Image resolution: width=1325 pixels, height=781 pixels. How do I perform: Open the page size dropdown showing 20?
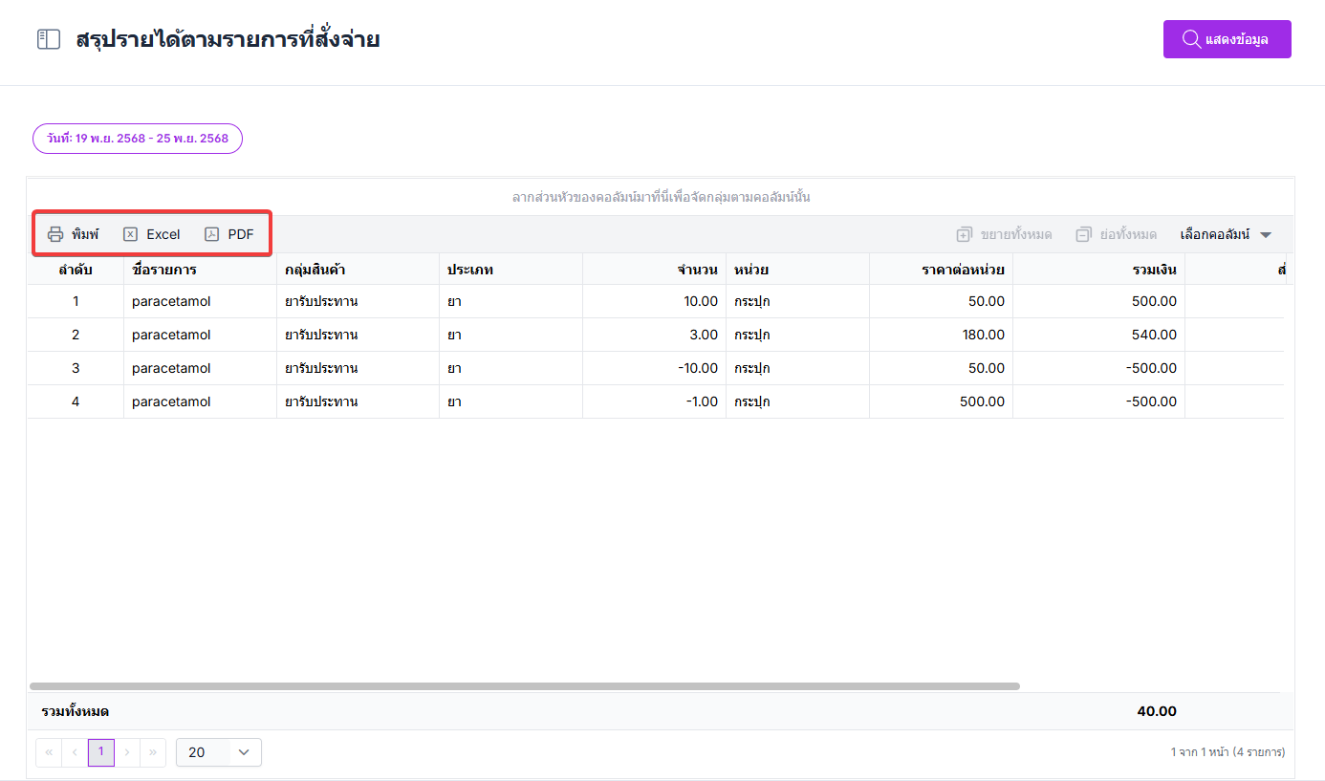(219, 752)
